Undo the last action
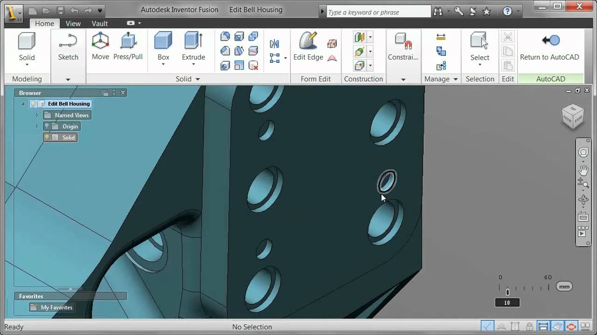Viewport: 597px width, 335px height. 74,10
